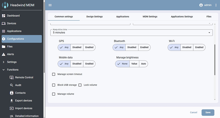Open Export devices under Functions
The height and width of the screenshot is (118, 220).
[22, 100]
